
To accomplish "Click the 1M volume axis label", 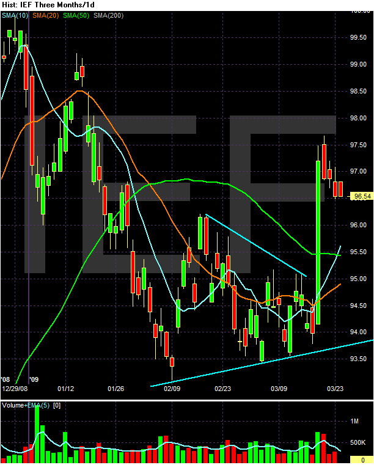I will click(354, 422).
